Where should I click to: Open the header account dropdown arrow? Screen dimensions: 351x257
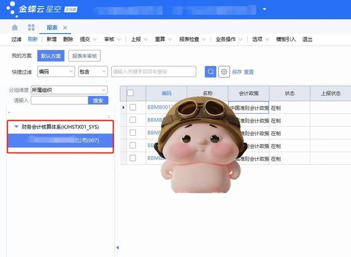pos(265,9)
